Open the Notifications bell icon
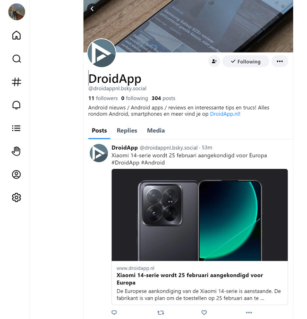This screenshot has height=319, width=307. pos(17,105)
